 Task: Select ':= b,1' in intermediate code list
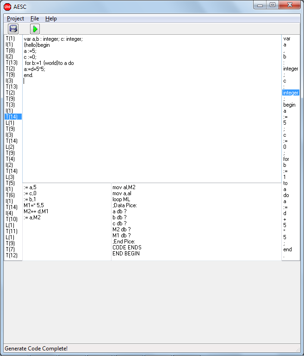(30, 199)
